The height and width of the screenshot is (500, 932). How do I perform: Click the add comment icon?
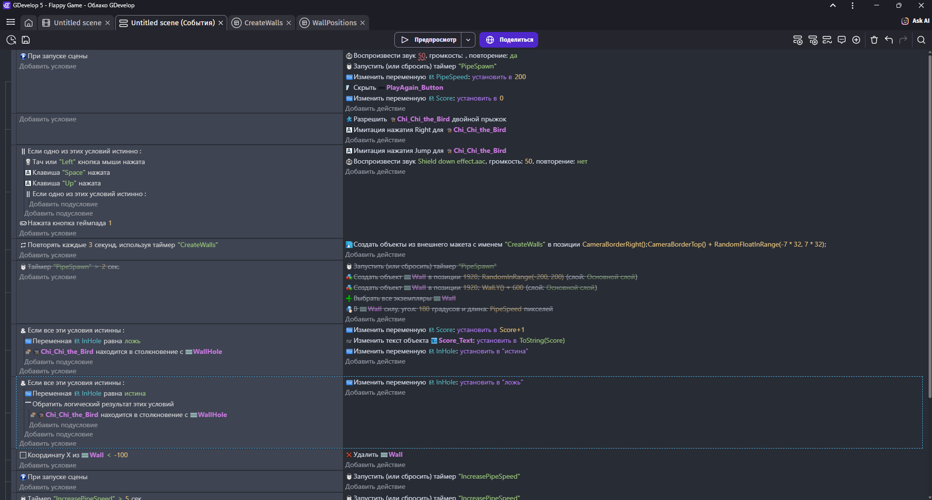[x=842, y=40]
